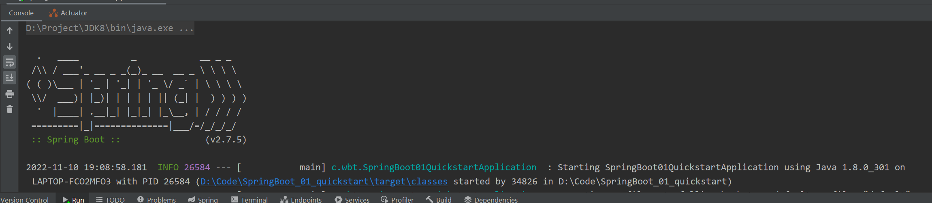Click the Services icon
The width and height of the screenshot is (932, 203).
(x=338, y=199)
